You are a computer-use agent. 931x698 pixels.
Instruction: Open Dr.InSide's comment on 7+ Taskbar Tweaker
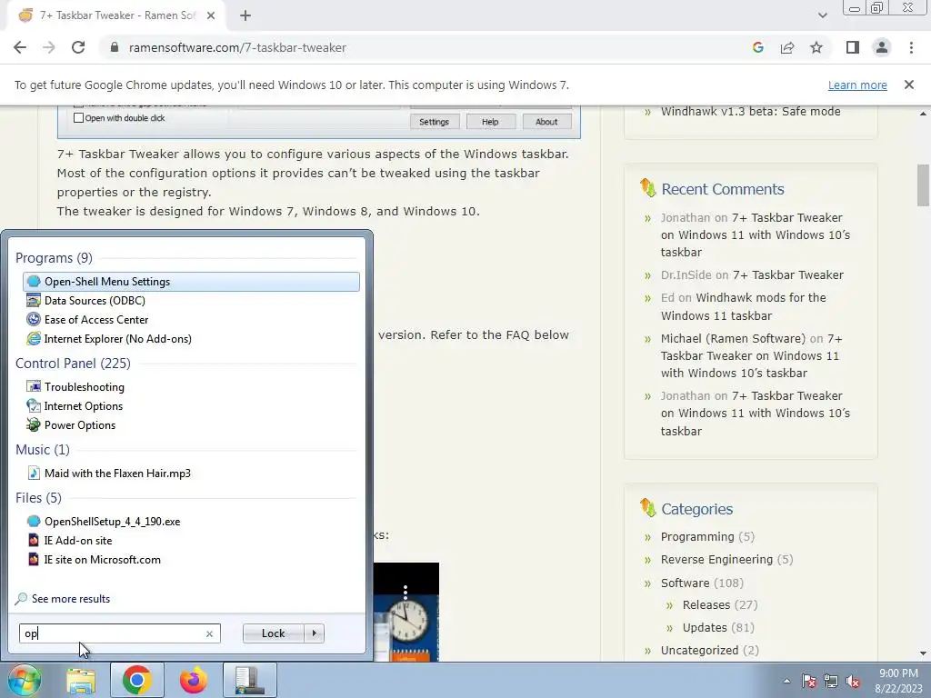788,274
